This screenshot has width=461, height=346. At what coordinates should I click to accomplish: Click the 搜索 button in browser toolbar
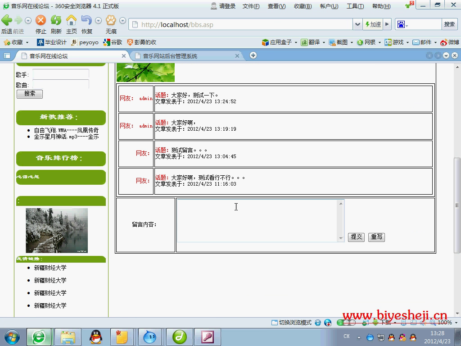click(x=449, y=24)
